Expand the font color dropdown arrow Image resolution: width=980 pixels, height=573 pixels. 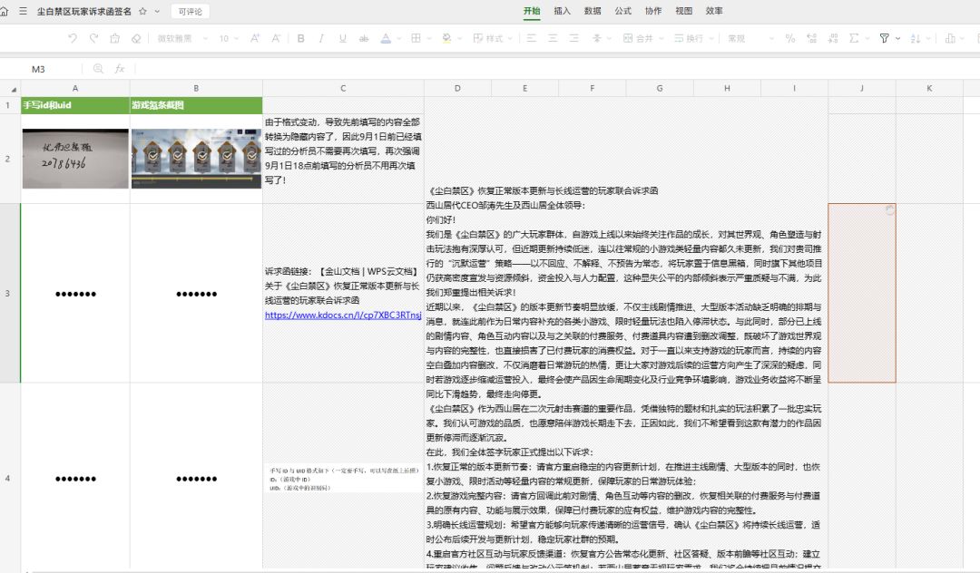coord(398,39)
